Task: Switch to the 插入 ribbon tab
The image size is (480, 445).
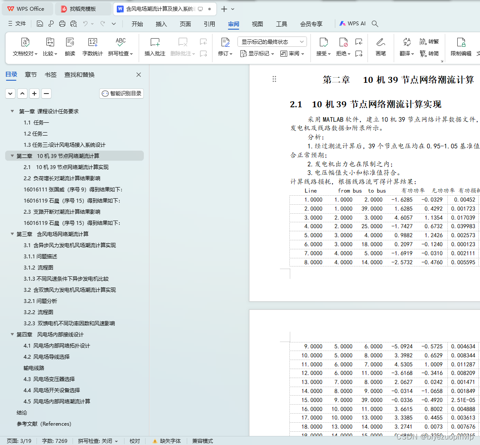Action: click(161, 24)
